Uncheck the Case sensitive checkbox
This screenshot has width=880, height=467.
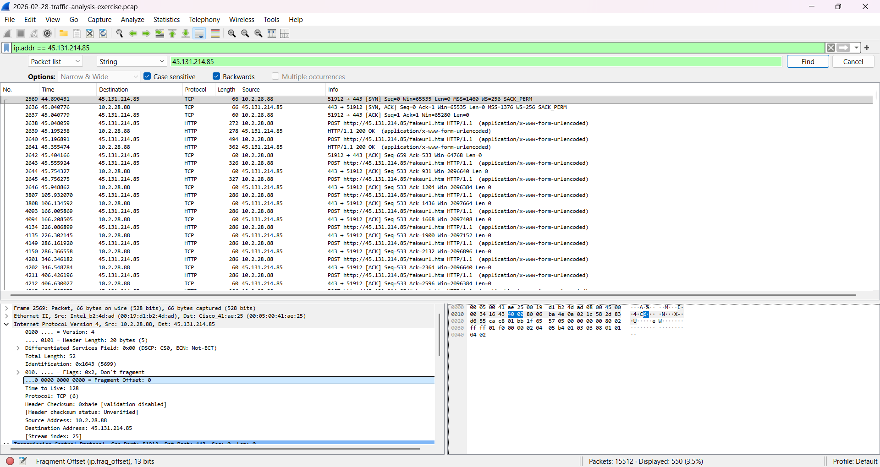pyautogui.click(x=147, y=76)
